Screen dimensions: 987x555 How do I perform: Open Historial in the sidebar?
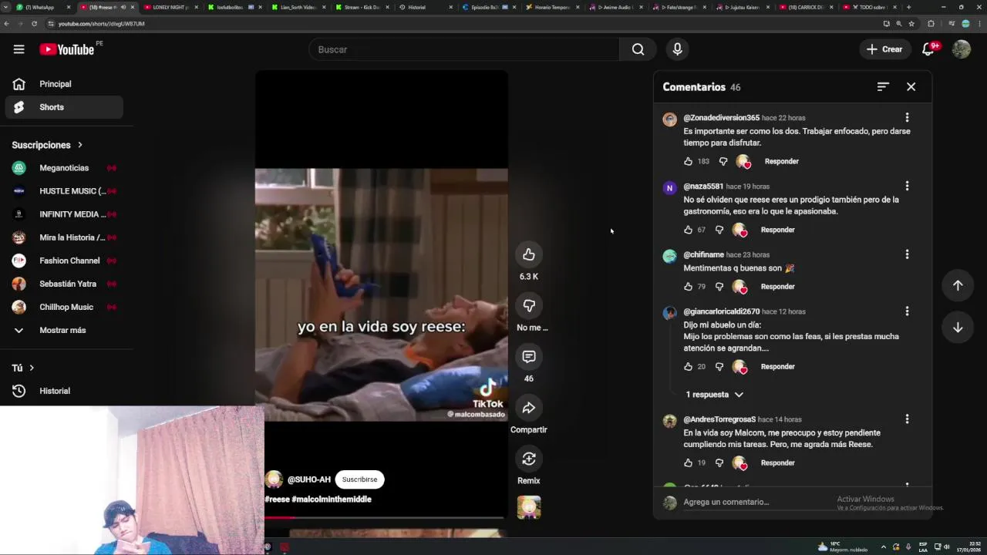coord(64,391)
